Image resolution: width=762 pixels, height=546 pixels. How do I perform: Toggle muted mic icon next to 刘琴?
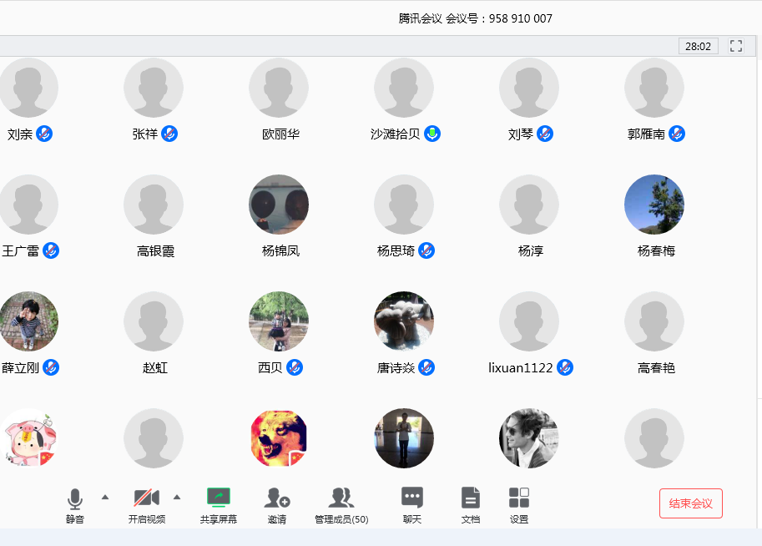point(545,134)
